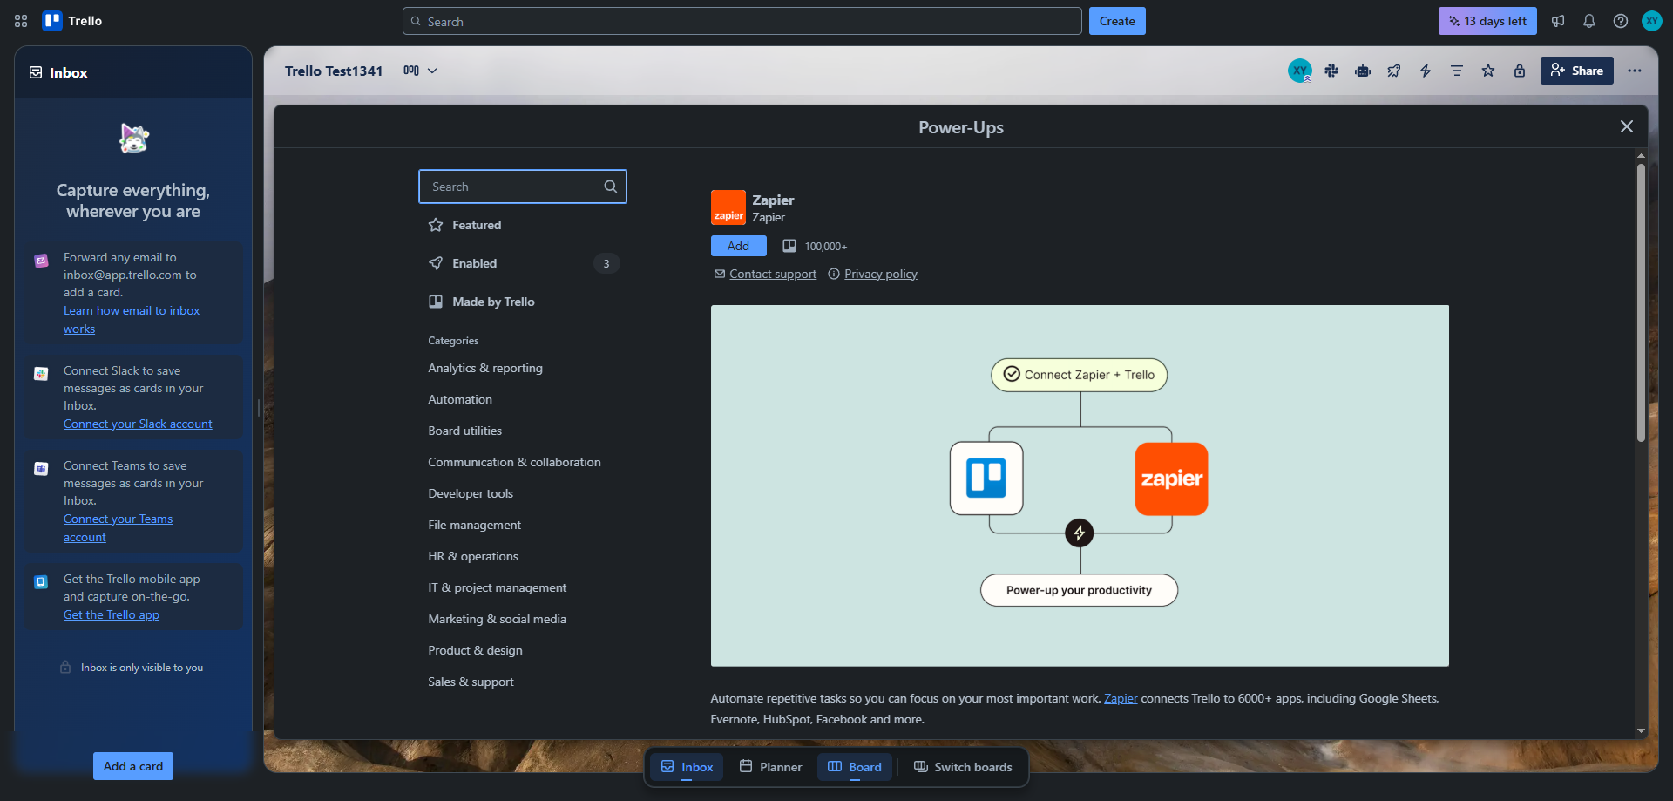Open the app switcher grid icon

(21, 21)
